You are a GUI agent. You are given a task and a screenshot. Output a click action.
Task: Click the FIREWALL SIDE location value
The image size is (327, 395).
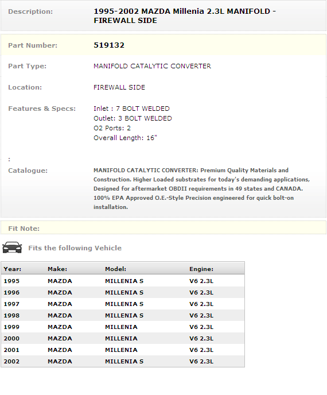[119, 87]
